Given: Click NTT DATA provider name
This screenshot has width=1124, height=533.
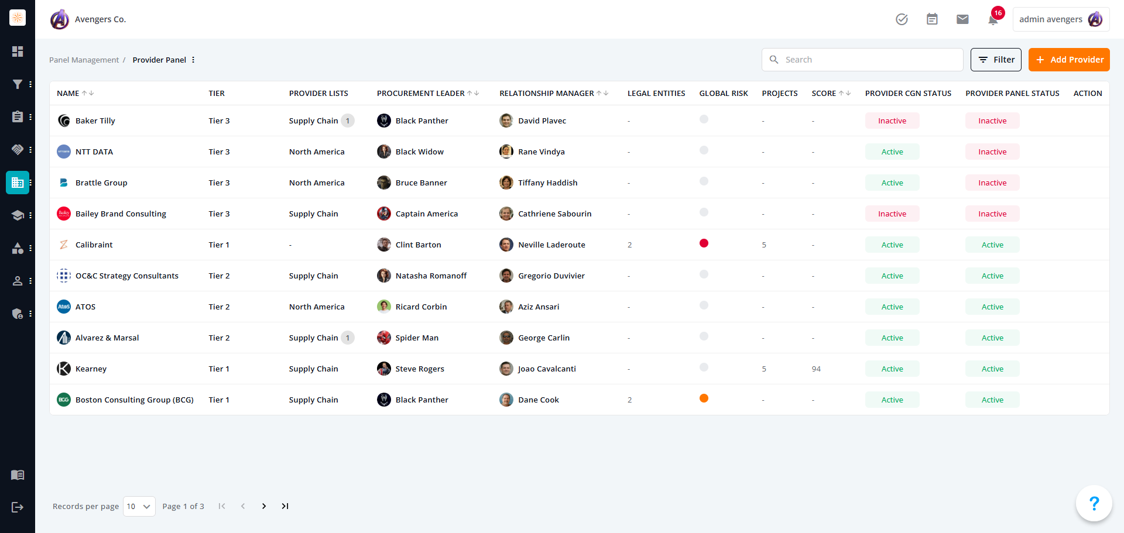Looking at the screenshot, I should click(x=94, y=152).
